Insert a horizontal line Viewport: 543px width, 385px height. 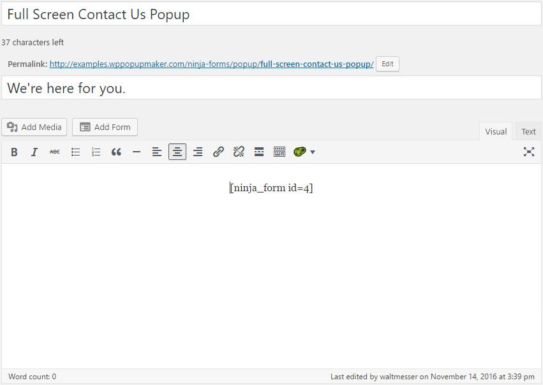point(137,152)
